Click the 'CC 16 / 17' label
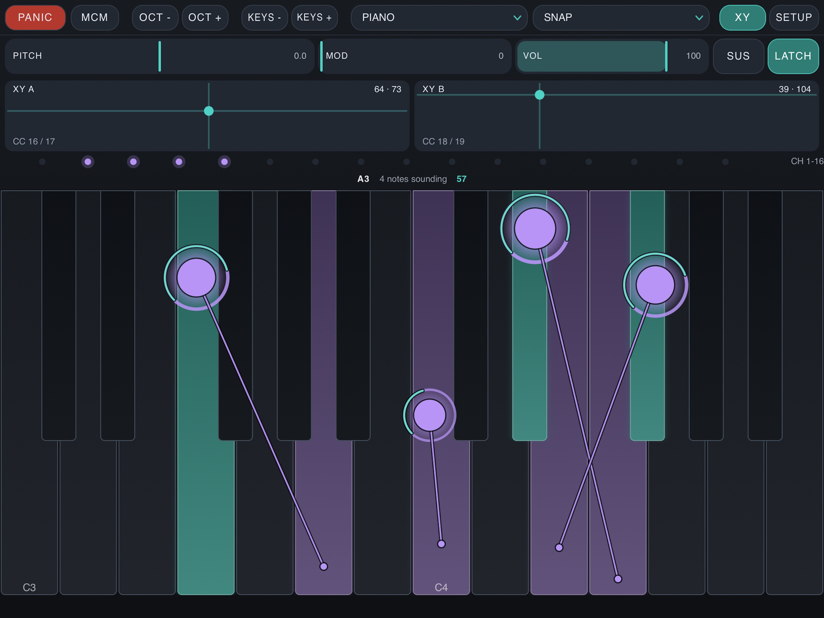 (34, 142)
